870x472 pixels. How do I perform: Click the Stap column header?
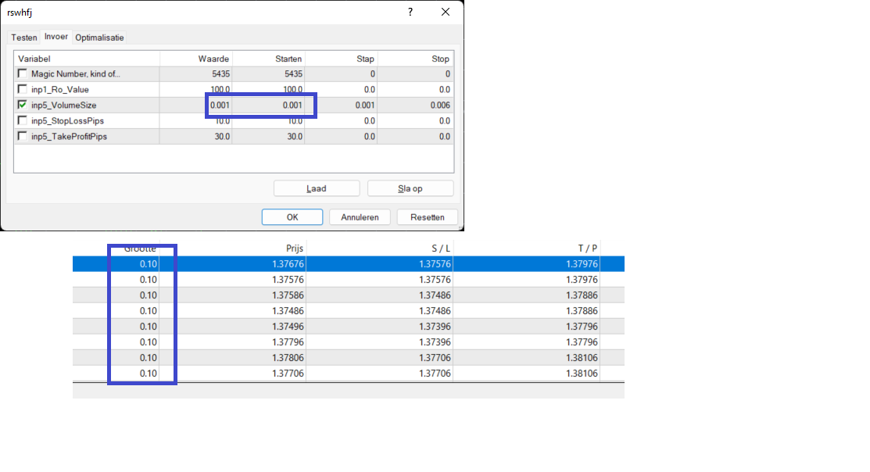coord(342,59)
